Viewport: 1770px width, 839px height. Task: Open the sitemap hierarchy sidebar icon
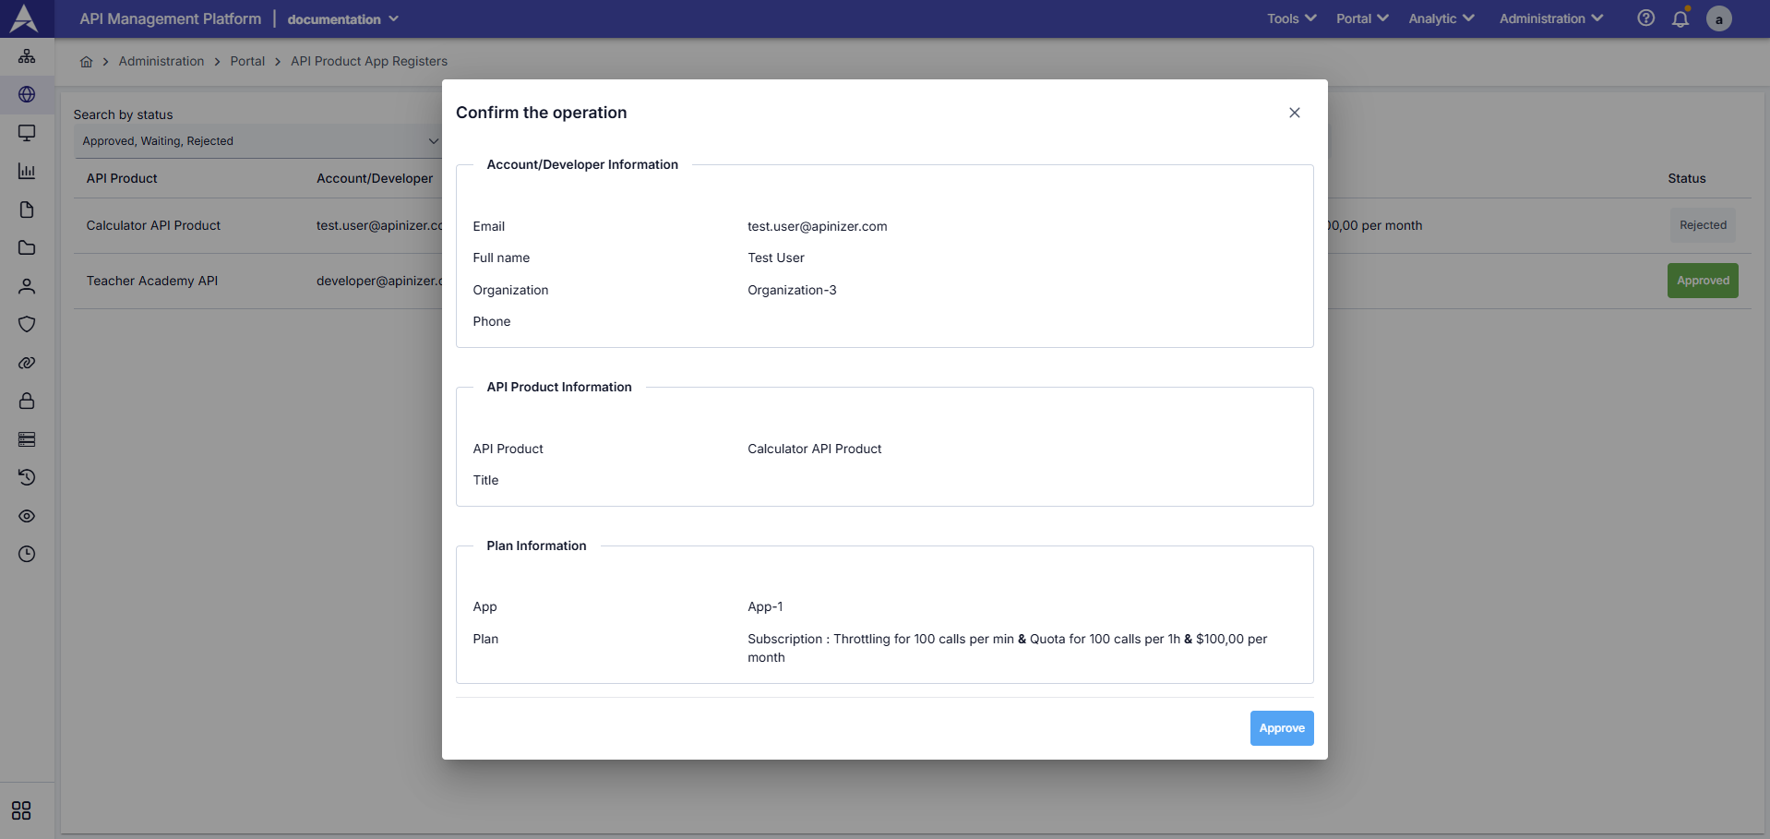(27, 56)
